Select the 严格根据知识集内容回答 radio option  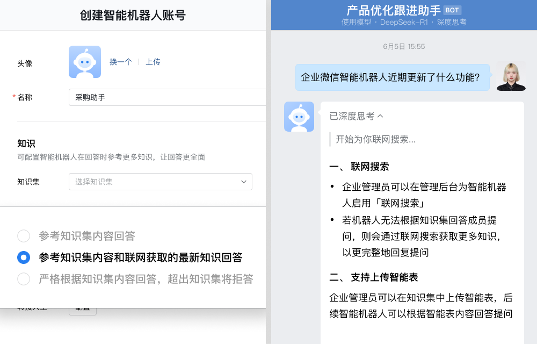click(24, 279)
